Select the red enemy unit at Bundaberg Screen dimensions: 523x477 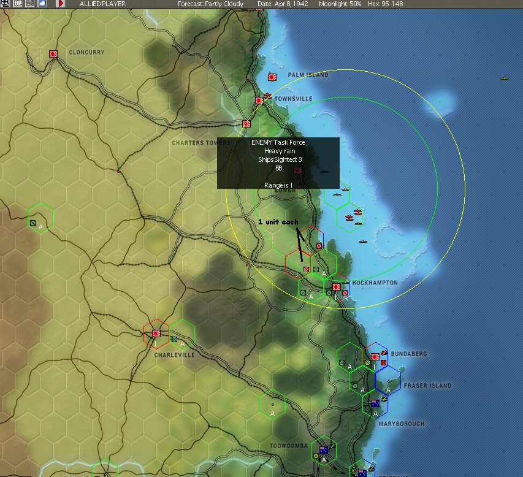[384, 362]
